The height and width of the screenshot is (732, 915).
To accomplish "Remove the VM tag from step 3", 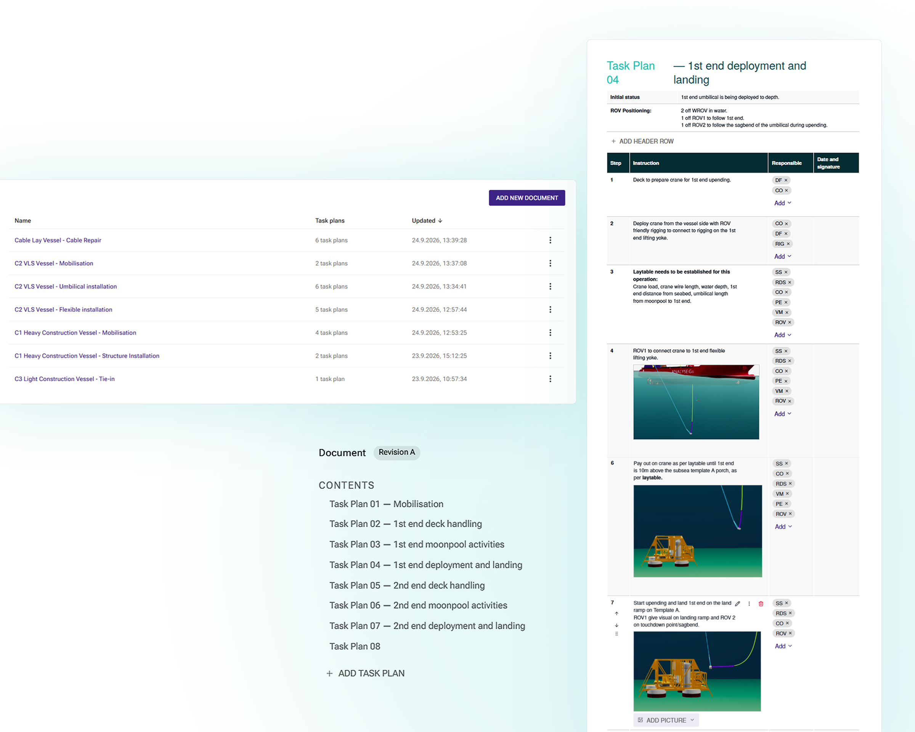I will (x=787, y=312).
